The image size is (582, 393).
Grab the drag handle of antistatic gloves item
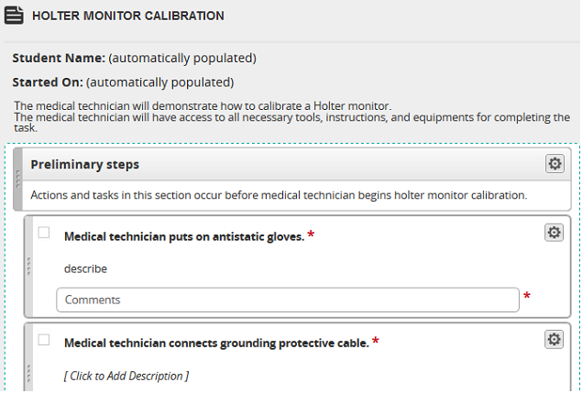(x=28, y=267)
